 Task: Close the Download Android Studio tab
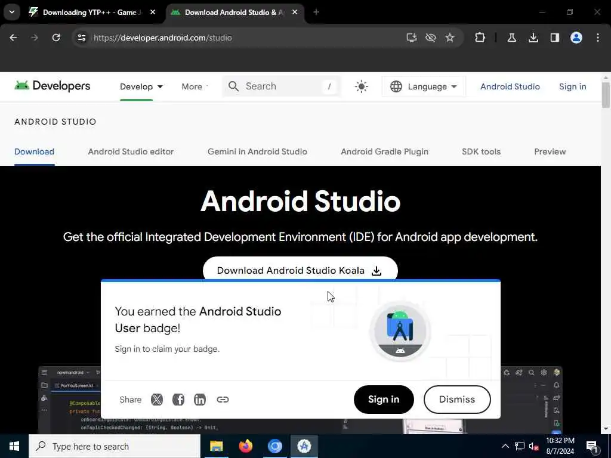click(x=295, y=12)
